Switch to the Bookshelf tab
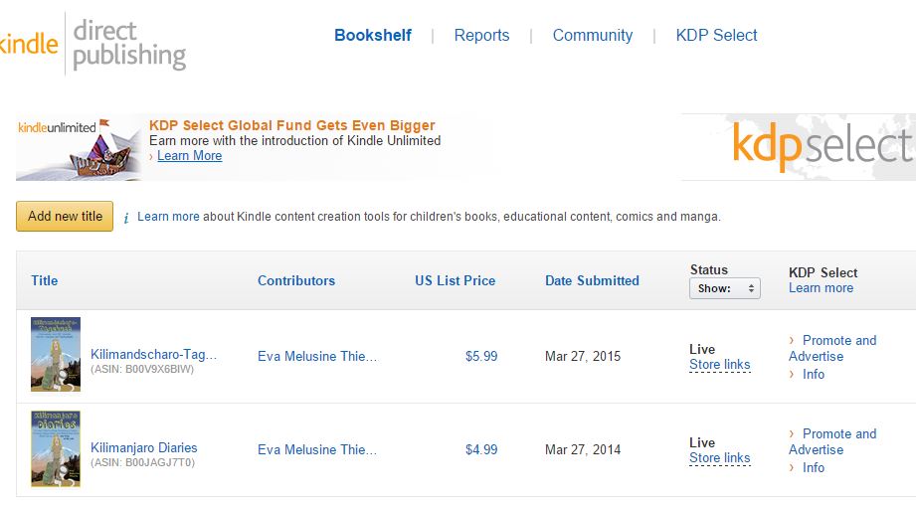916x505 pixels. [x=373, y=35]
